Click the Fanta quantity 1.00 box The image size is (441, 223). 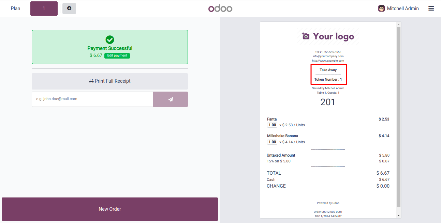(x=272, y=125)
